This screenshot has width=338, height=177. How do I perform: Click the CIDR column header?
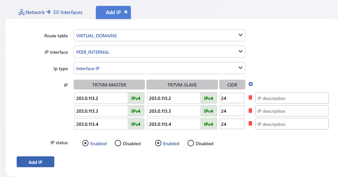click(x=232, y=85)
